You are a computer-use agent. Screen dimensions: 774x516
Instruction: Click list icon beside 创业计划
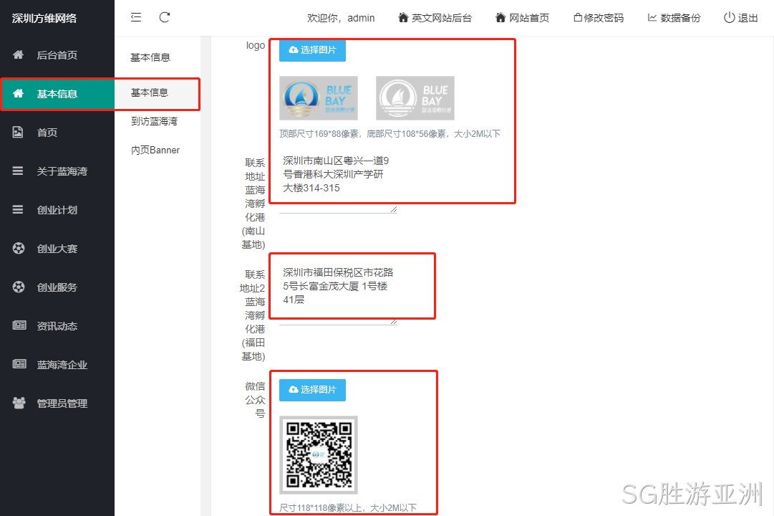click(18, 209)
